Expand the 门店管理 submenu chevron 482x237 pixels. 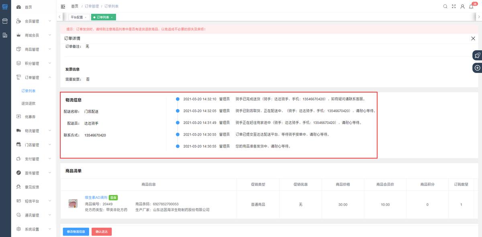click(x=50, y=144)
